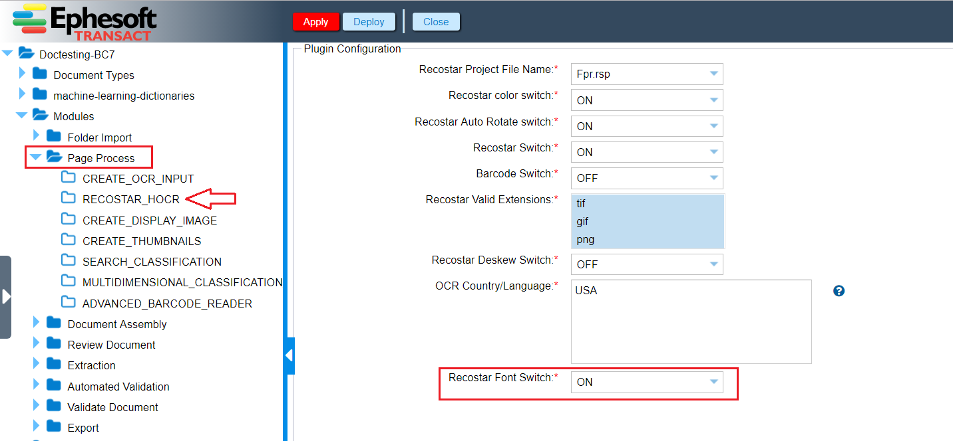Select gif in Valid Extensions list
Image resolution: width=953 pixels, height=441 pixels.
[x=647, y=221]
